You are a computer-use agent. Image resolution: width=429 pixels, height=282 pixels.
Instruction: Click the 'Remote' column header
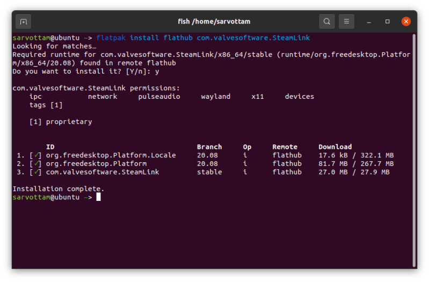click(285, 147)
